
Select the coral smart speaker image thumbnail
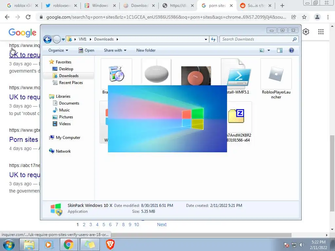(196, 76)
